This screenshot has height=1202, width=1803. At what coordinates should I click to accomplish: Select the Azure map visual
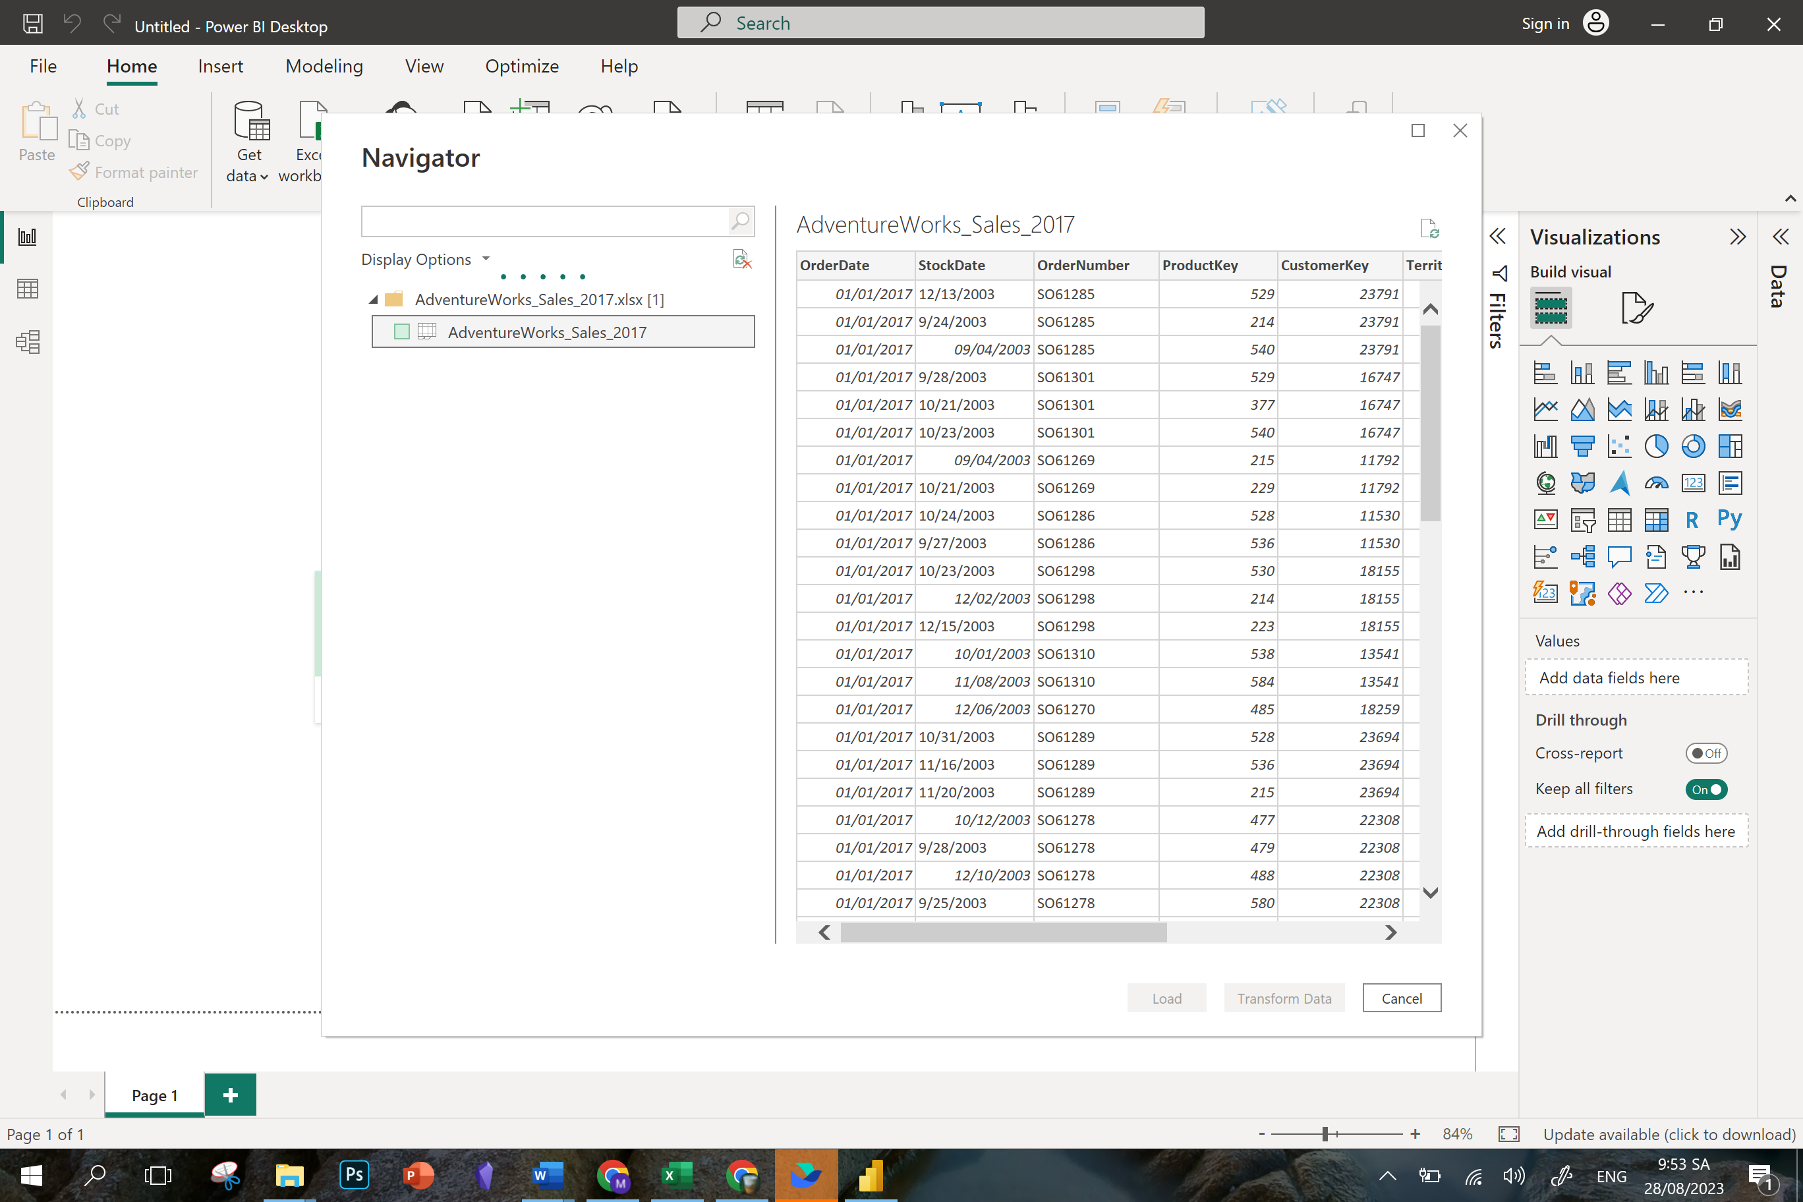[1619, 483]
